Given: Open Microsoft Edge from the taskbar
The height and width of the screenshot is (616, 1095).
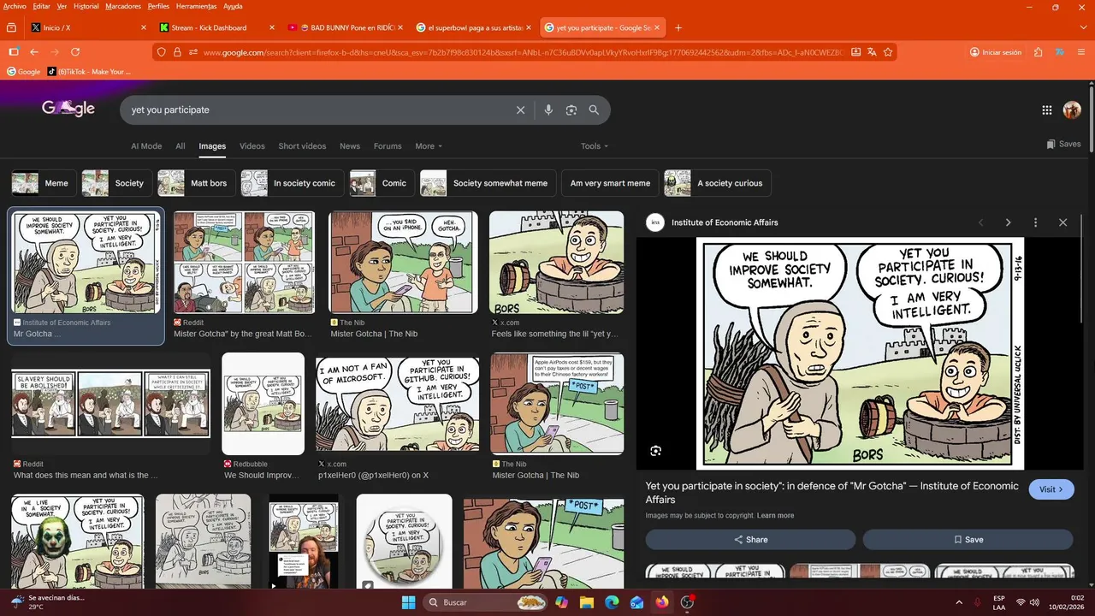Looking at the screenshot, I should coord(612,602).
